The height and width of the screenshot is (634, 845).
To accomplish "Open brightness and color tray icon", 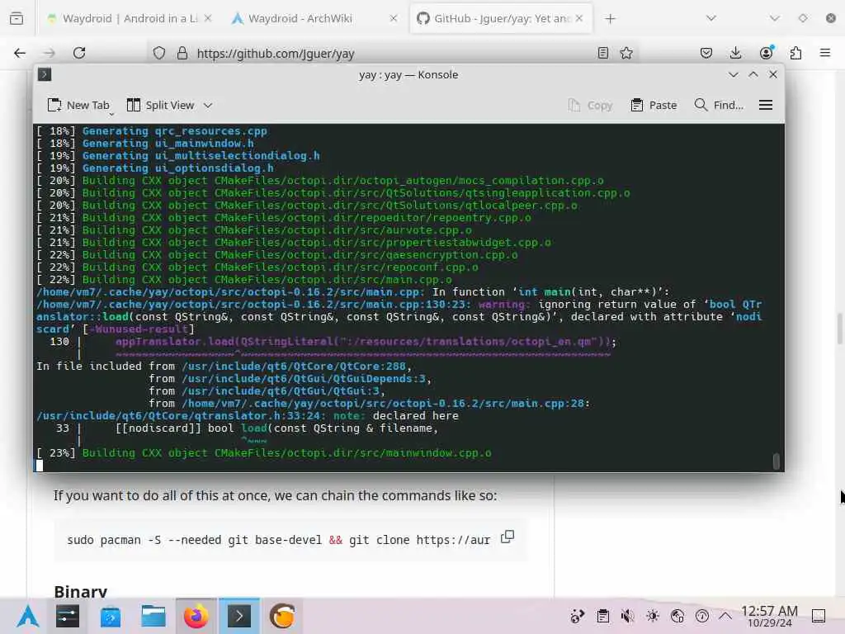I will (652, 616).
